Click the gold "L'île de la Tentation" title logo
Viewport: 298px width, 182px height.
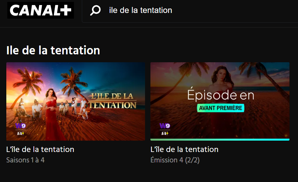[x=113, y=101]
